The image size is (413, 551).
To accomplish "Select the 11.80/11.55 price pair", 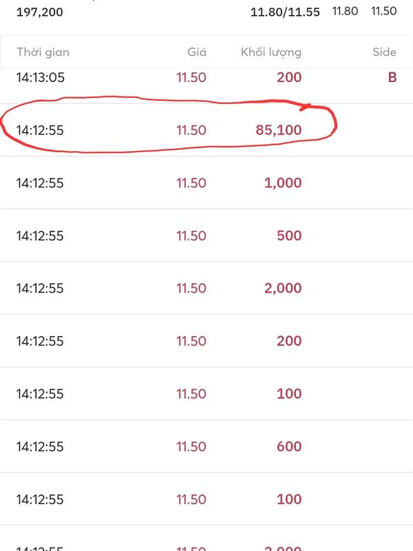I will [x=285, y=12].
